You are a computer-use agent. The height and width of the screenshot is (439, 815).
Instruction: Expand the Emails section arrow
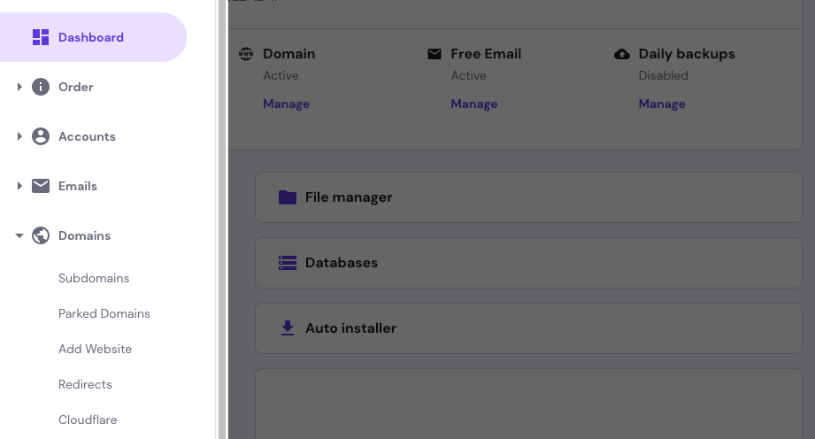[19, 186]
